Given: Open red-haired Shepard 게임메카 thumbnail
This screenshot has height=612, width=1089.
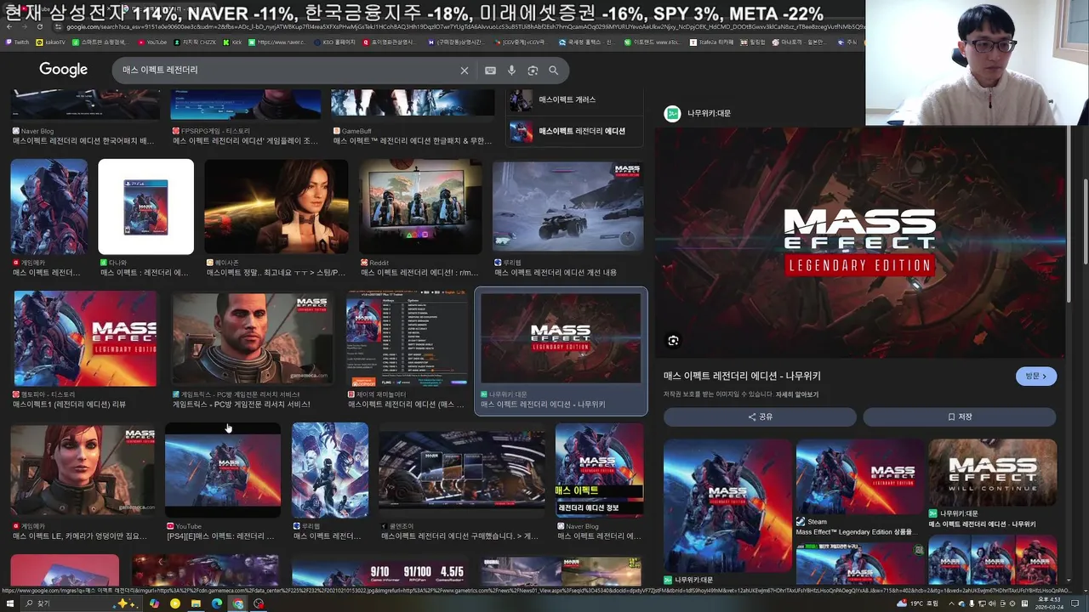Looking at the screenshot, I should [83, 470].
